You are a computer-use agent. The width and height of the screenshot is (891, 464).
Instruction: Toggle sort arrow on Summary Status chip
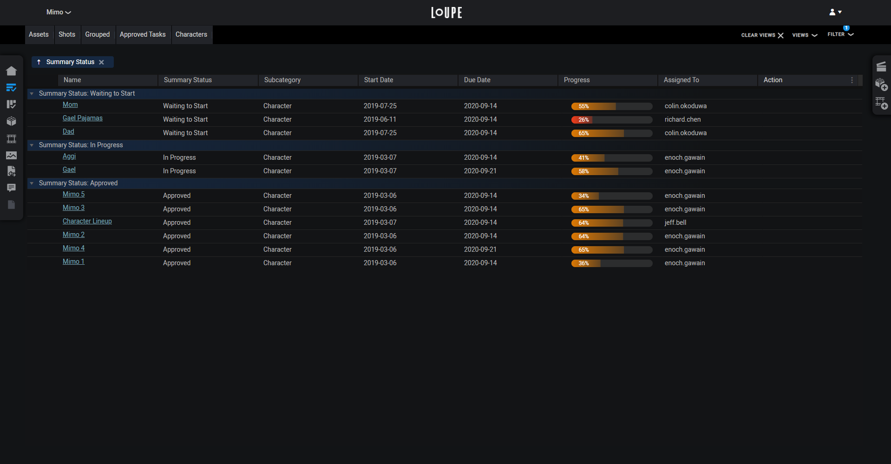(x=39, y=62)
